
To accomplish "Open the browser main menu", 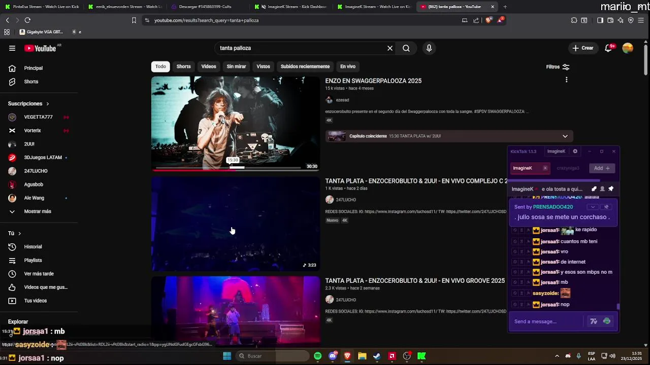I will pyautogui.click(x=641, y=20).
